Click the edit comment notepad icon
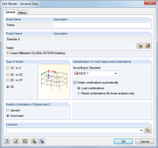 (16, 141)
